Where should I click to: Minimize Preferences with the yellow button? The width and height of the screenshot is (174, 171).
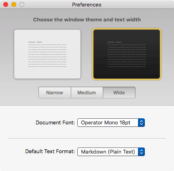click(14, 4)
